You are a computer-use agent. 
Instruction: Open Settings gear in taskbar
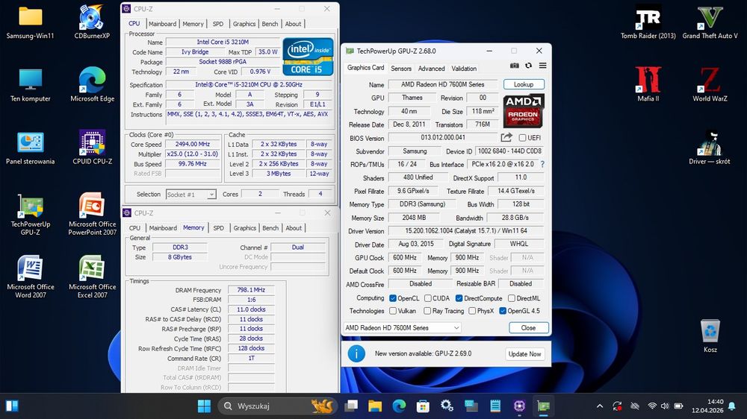click(447, 406)
